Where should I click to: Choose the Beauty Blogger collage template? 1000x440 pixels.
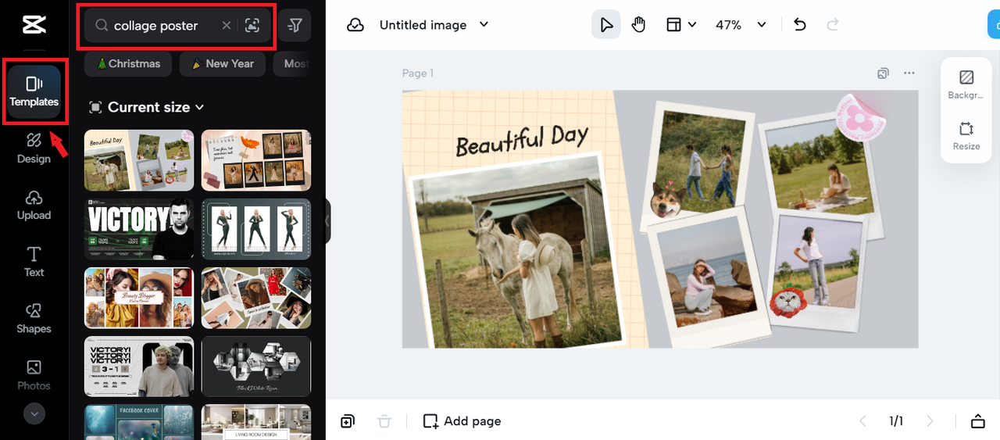pos(139,298)
